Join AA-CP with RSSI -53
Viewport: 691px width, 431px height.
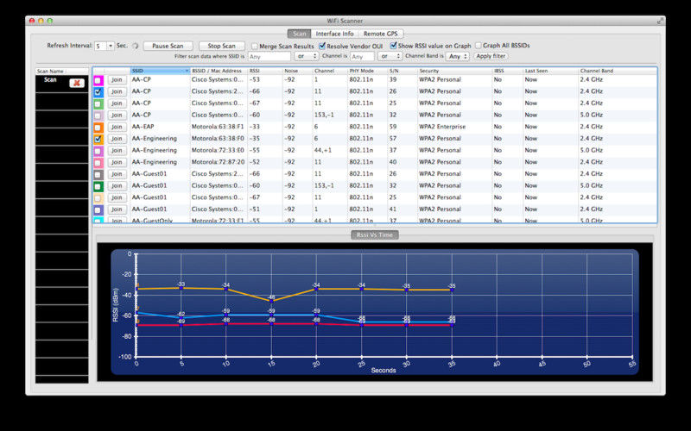[117, 80]
